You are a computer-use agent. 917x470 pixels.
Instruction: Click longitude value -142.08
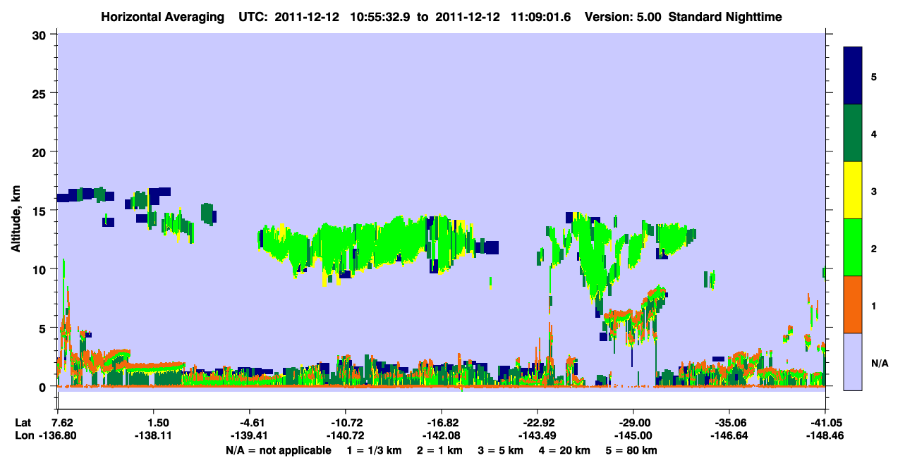(442, 435)
